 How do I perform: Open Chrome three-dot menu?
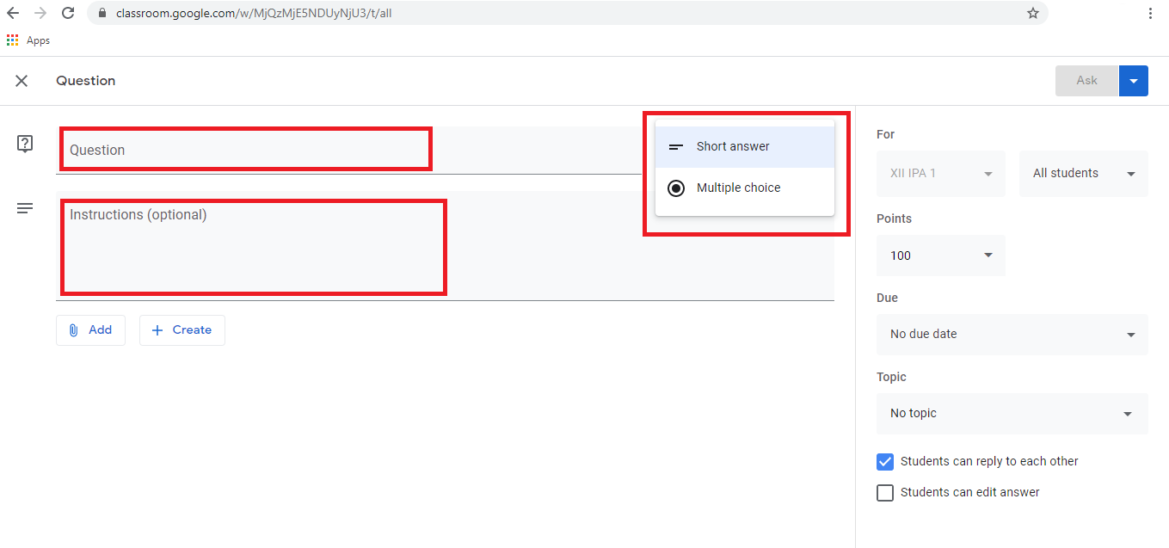click(1150, 13)
